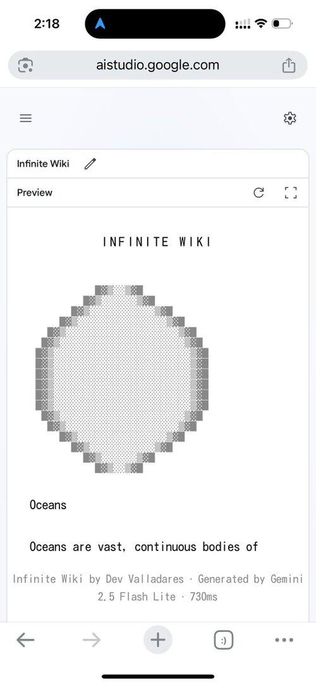The width and height of the screenshot is (316, 685).
Task: Expand the preview to fullscreen
Action: click(x=291, y=193)
